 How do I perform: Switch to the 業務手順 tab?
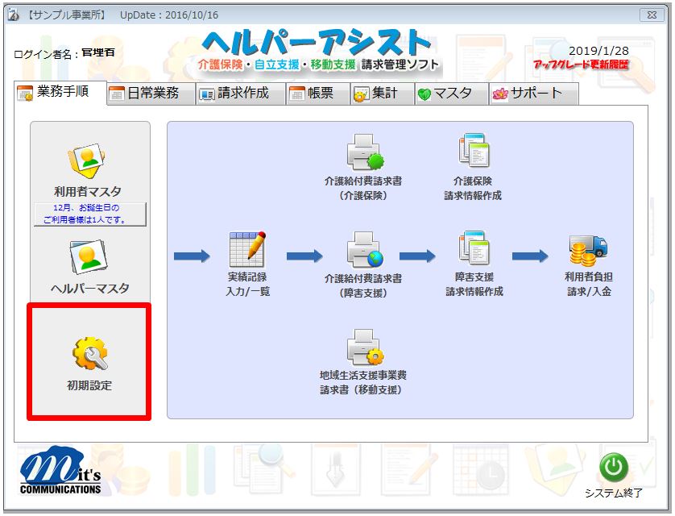pyautogui.click(x=61, y=93)
